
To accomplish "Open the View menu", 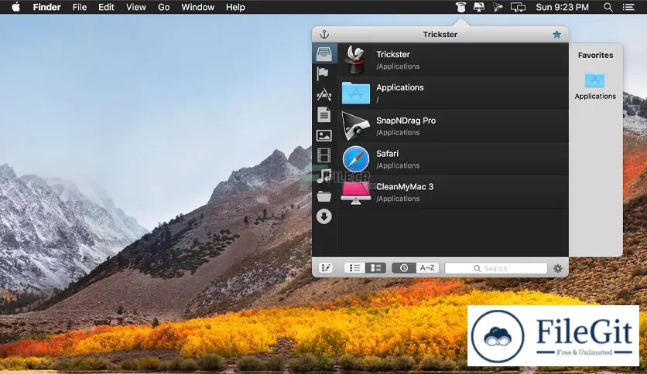I will 135,7.
